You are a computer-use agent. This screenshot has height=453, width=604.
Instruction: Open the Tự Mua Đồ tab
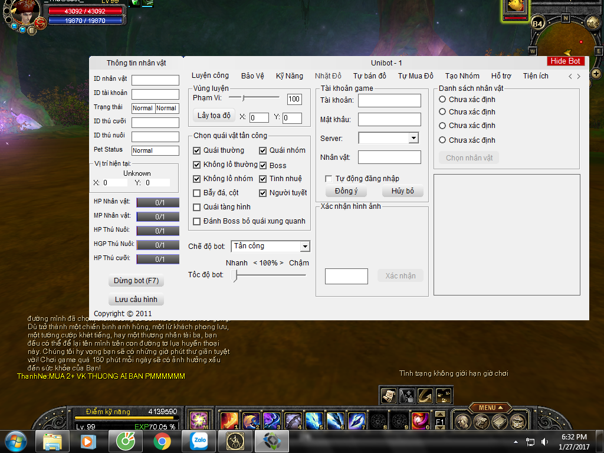pyautogui.click(x=416, y=76)
